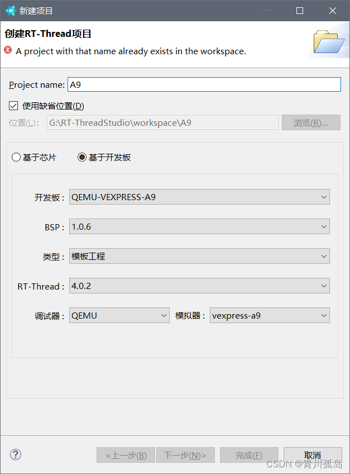Viewport: 350px width, 474px height.
Task: Click the 上一步(B) back button
Action: point(126,455)
